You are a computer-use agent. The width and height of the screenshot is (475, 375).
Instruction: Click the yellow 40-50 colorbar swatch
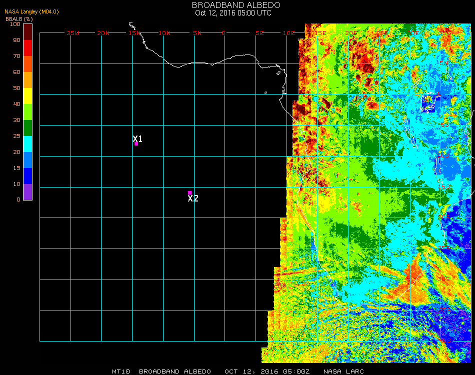pyautogui.click(x=28, y=96)
